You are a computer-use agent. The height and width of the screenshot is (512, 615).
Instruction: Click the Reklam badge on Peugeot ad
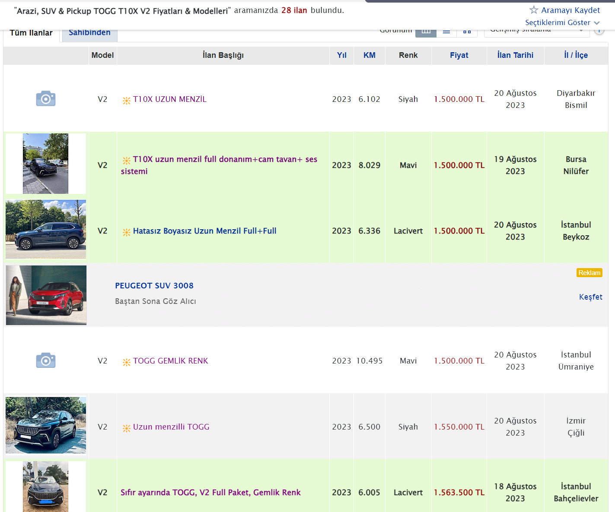[590, 273]
